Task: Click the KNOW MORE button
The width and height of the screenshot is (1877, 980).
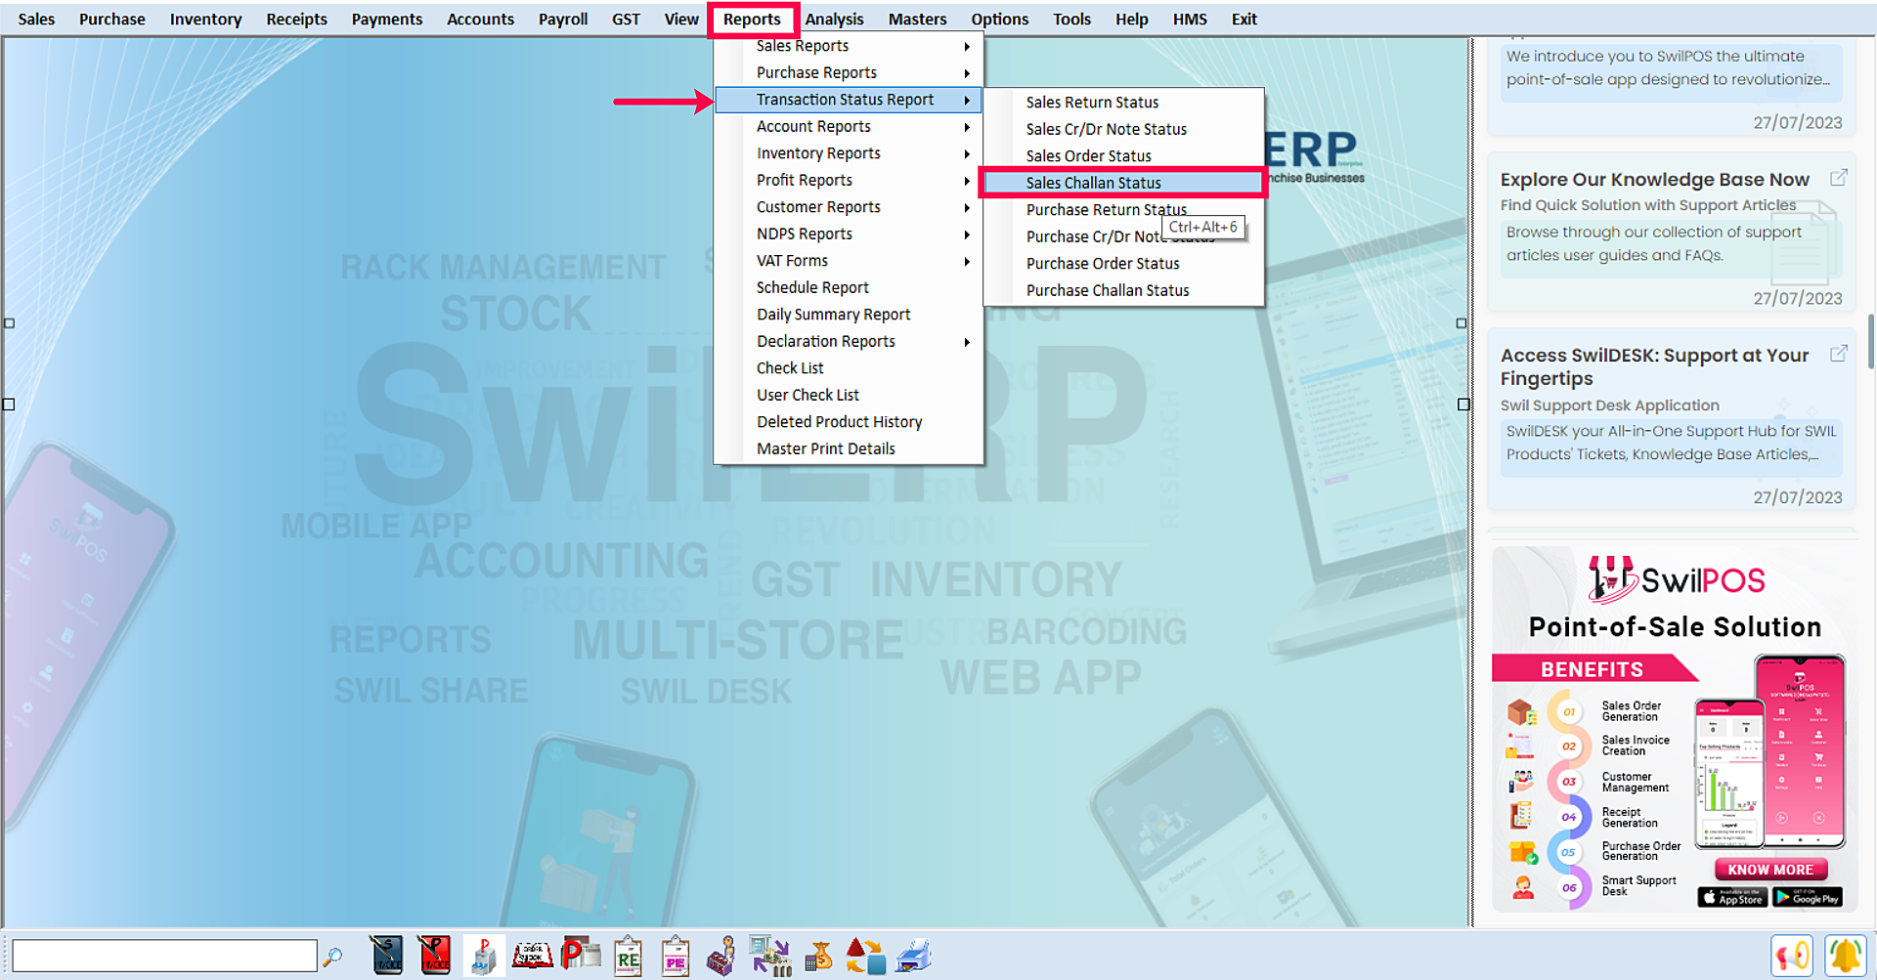Action: (x=1770, y=870)
